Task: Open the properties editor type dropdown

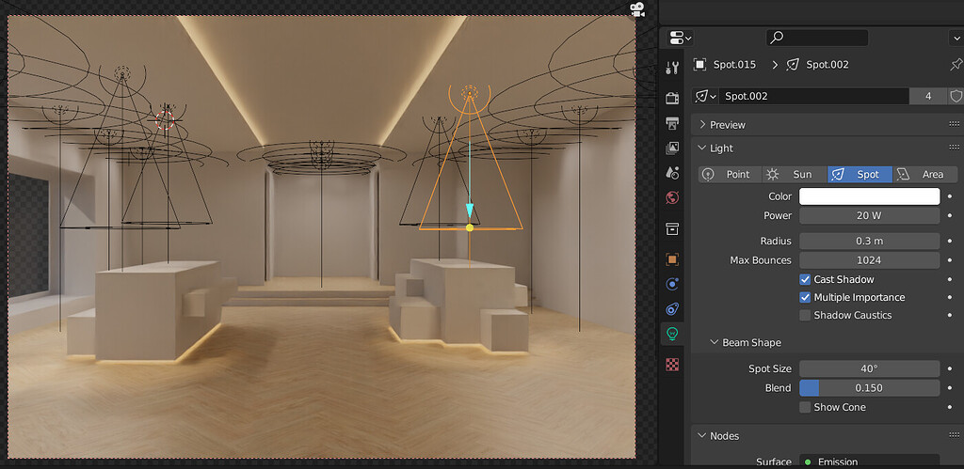Action: click(681, 38)
